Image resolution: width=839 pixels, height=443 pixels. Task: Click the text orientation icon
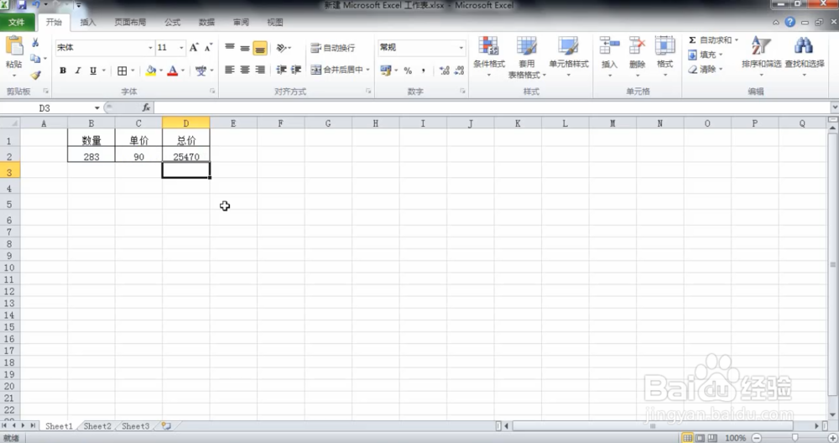281,48
